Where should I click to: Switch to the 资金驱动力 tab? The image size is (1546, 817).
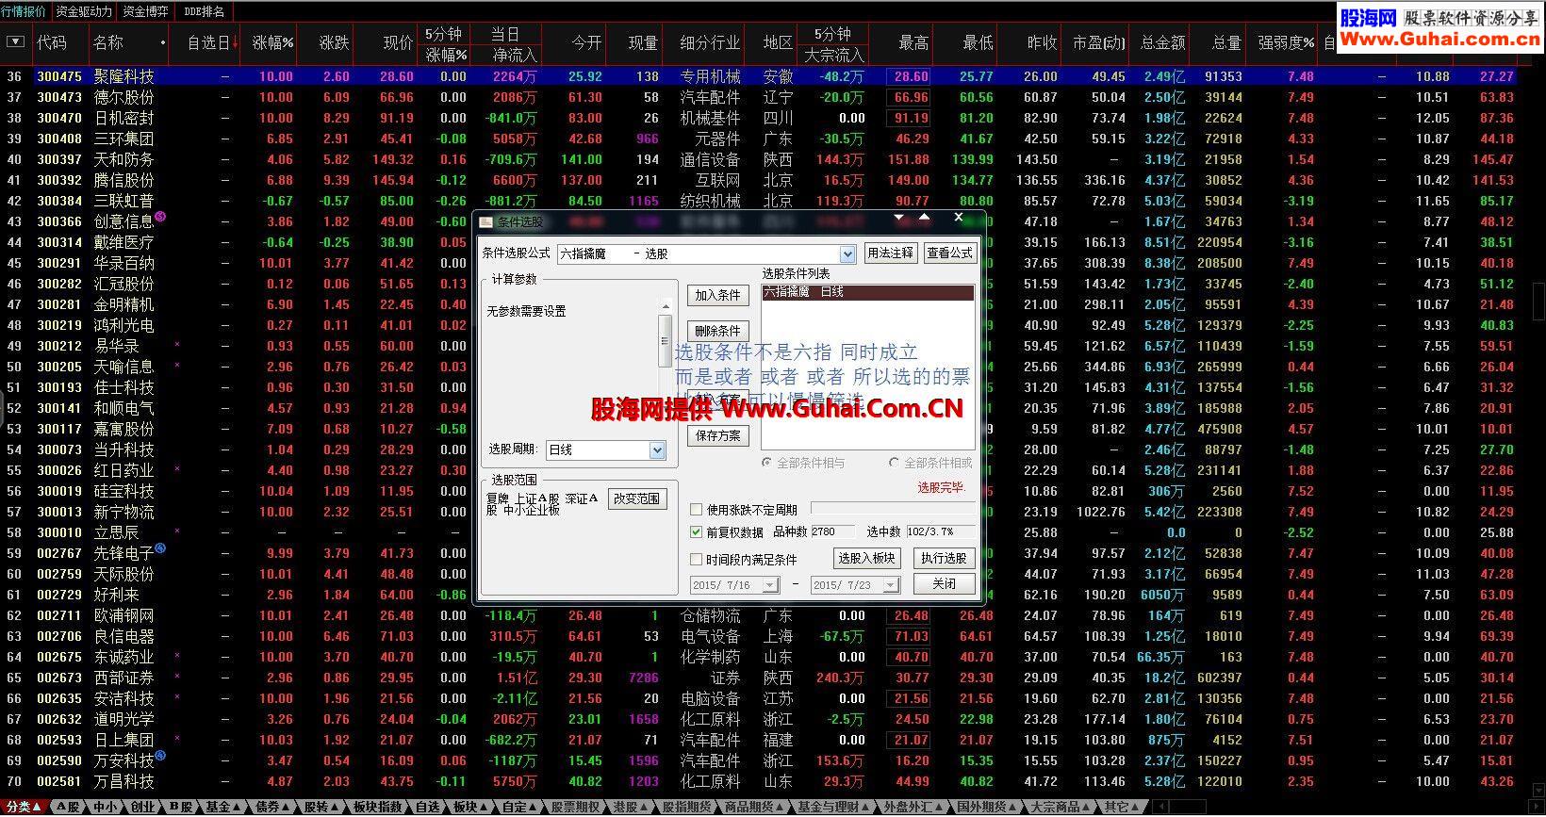(84, 11)
